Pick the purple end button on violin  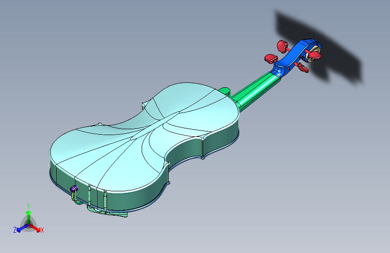[x=74, y=189]
